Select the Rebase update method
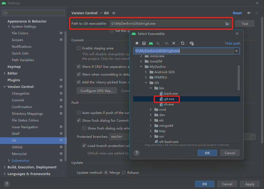 [x=124, y=172]
